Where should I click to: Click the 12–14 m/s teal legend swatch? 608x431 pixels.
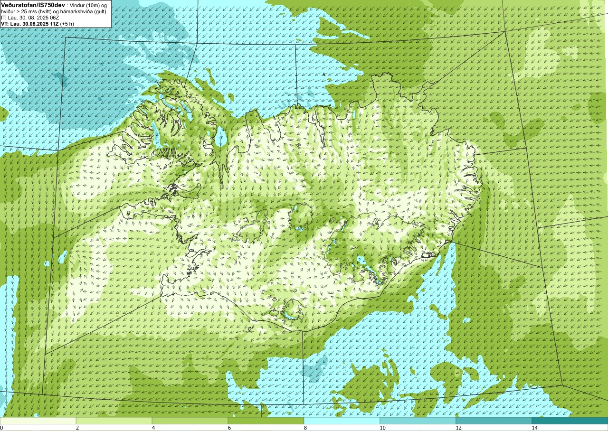[494, 421]
